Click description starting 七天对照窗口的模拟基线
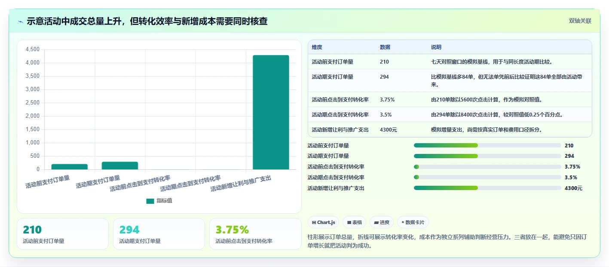609x267 pixels. [x=492, y=62]
